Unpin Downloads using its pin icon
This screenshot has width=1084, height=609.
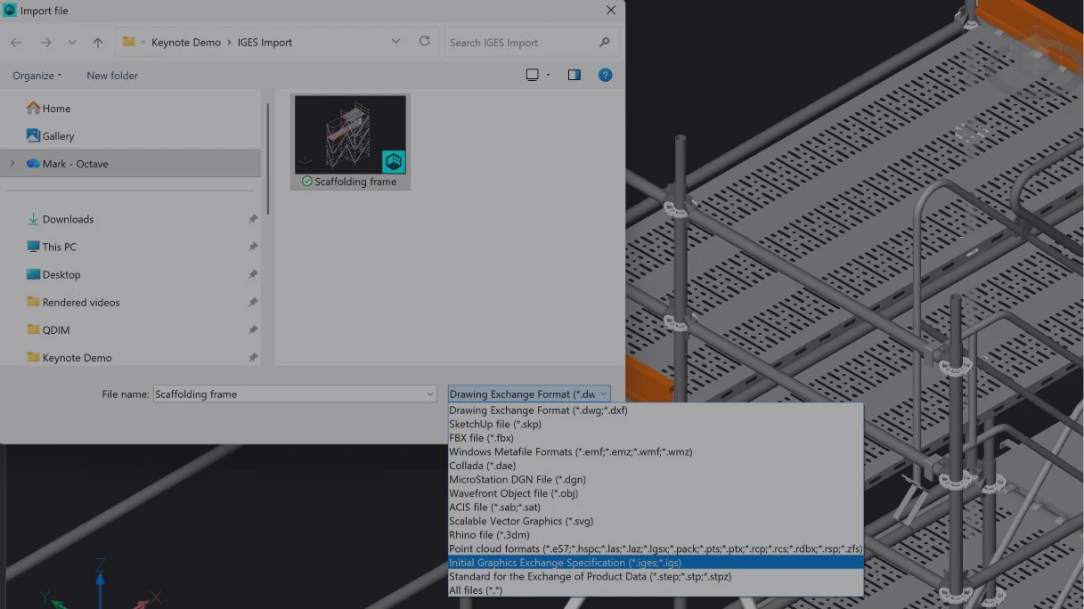click(253, 219)
